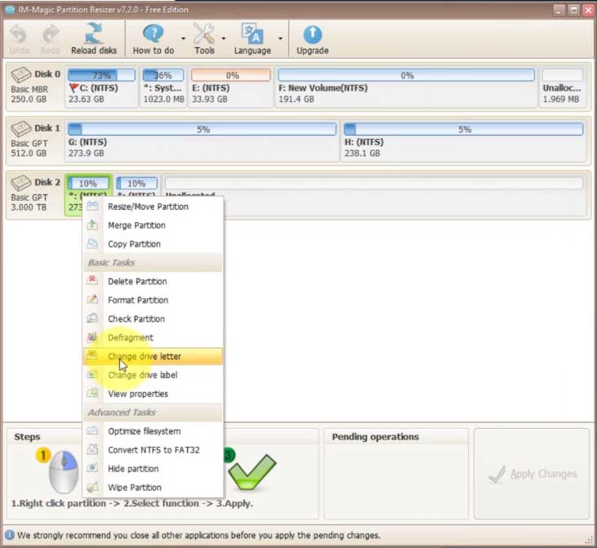Choose Resize/Move Partition from context menu
Viewport: 597px width, 548px height.
point(153,207)
